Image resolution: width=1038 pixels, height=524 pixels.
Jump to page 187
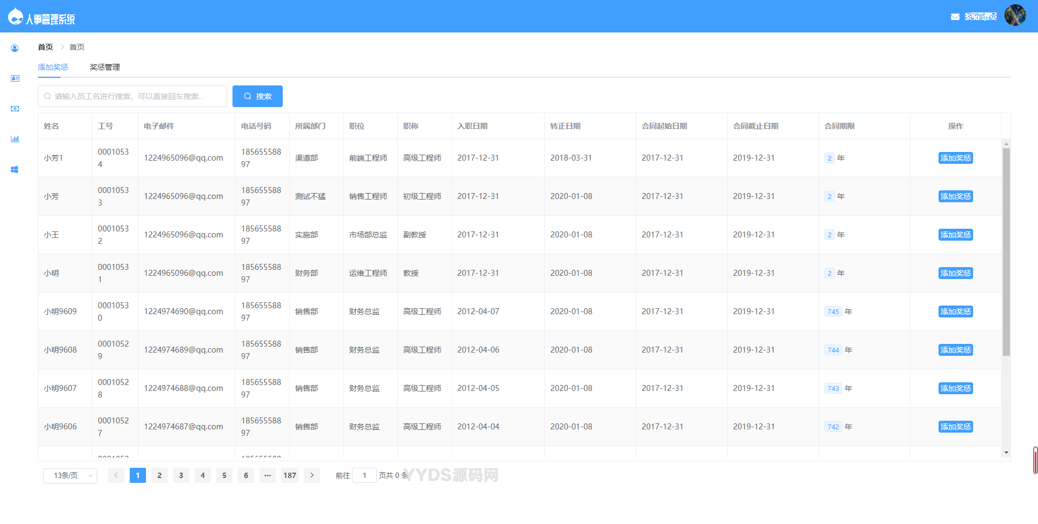click(290, 475)
